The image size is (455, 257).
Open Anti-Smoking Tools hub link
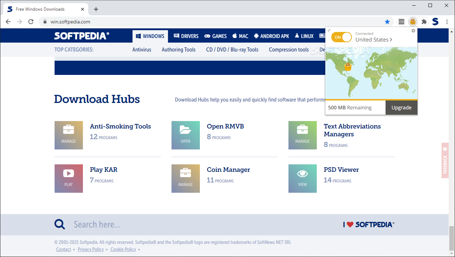[x=120, y=126]
